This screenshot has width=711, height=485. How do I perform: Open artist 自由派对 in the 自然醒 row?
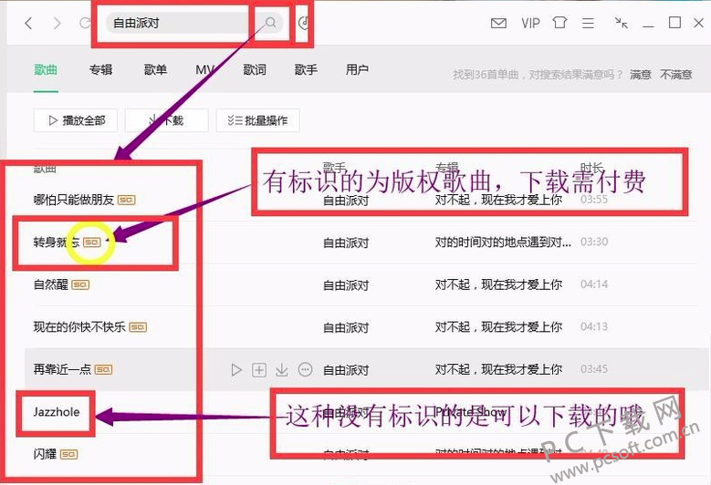pos(346,285)
